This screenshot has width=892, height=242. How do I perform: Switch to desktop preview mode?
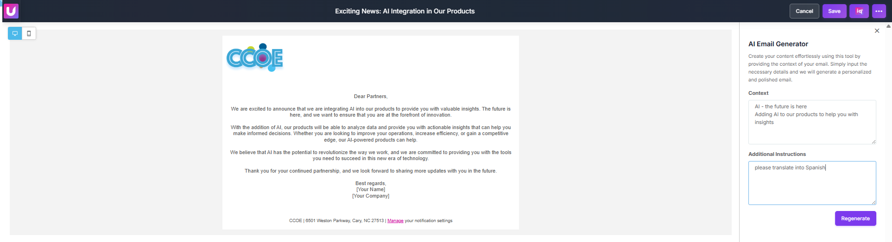[15, 33]
